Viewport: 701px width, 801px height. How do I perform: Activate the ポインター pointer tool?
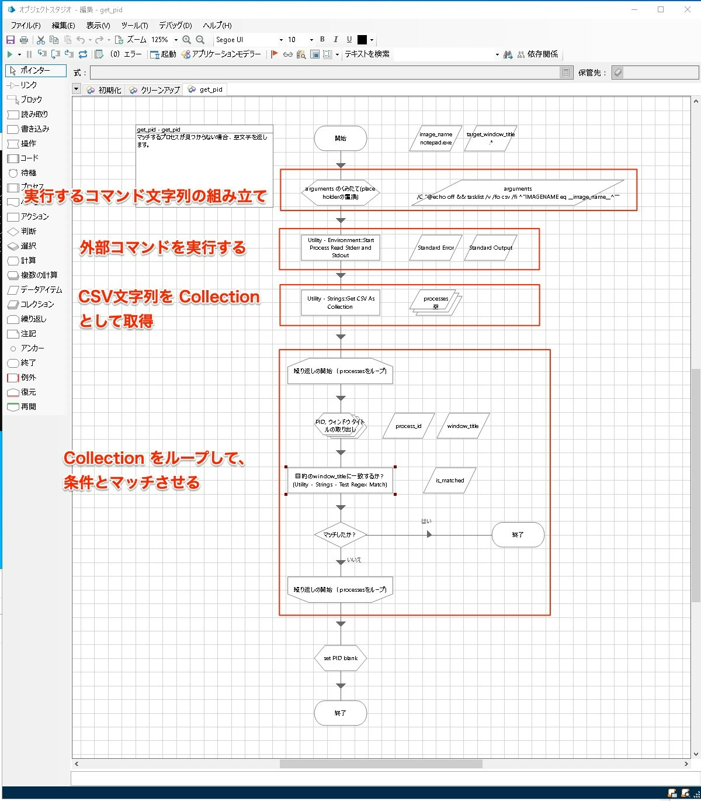(x=36, y=70)
